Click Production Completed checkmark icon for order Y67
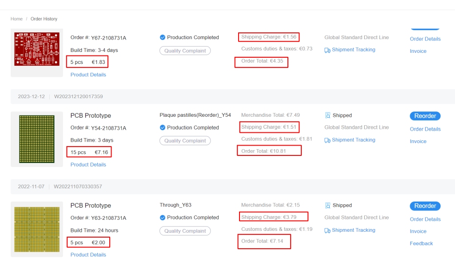 163,38
